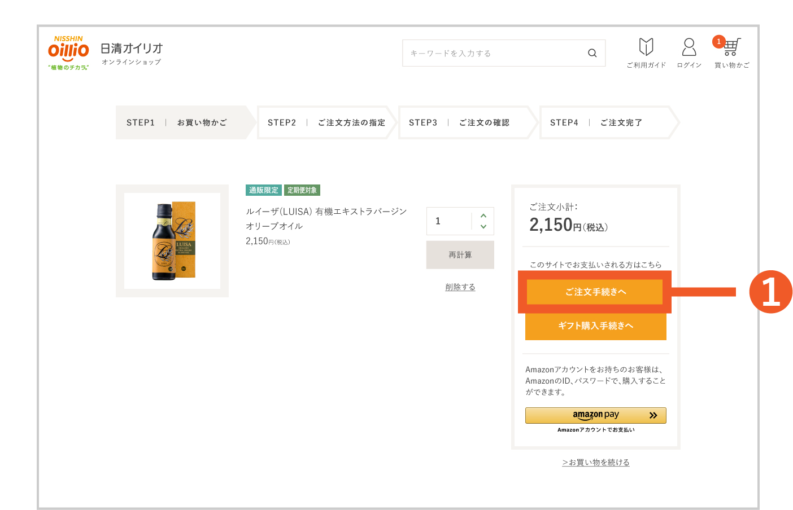Select STEP3 ご注文の確認 step
This screenshot has width=793, height=510.
(x=468, y=122)
